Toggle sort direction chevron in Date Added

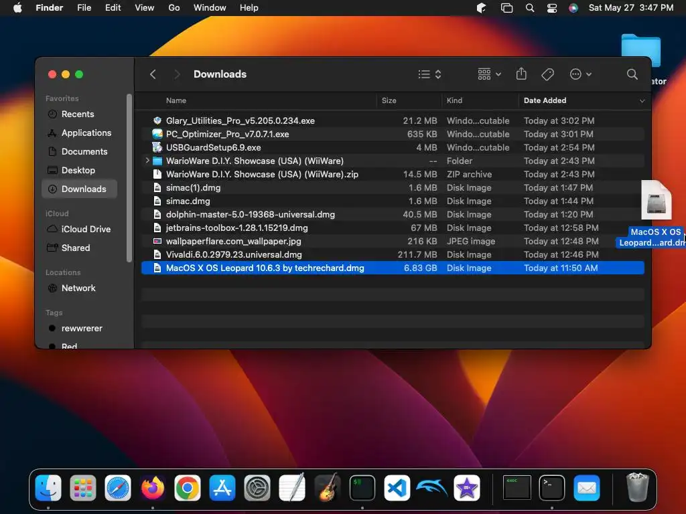[642, 101]
